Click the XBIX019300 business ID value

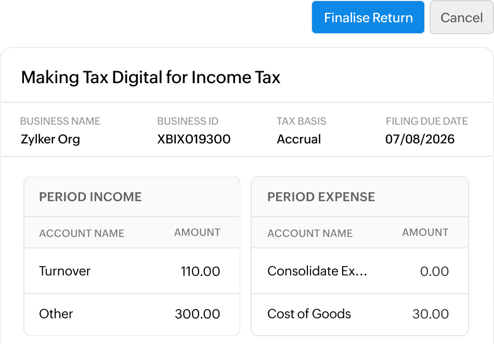click(x=194, y=139)
